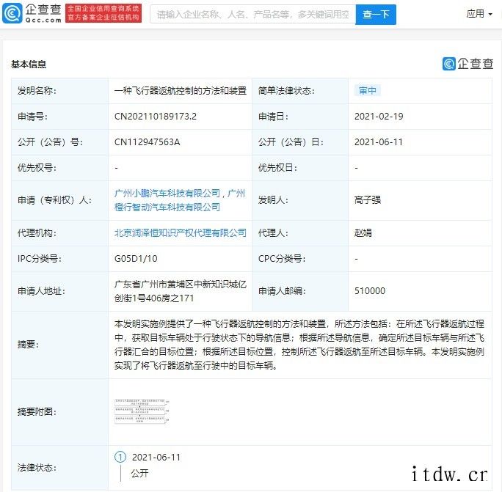The width and height of the screenshot is (502, 492).
Task: Open the 应用 dropdown menu
Action: (x=479, y=14)
